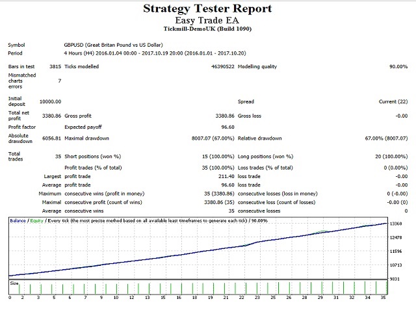Click the Size label in the volume panel
416x312 pixels.
pyautogui.click(x=14, y=283)
